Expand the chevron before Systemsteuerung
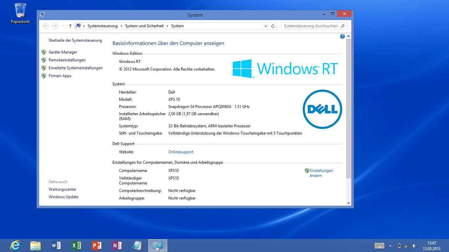Viewport: 449px width, 252px height. 84,26
